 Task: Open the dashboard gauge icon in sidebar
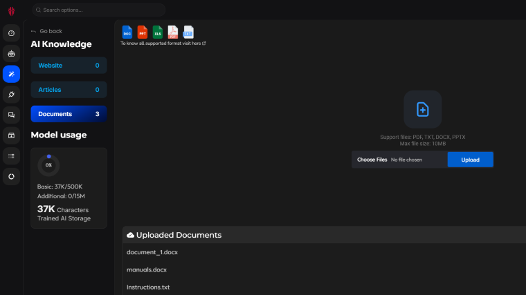point(11,33)
